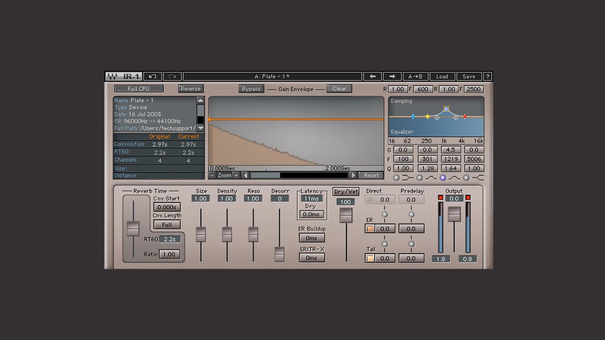Click the Waves logo icon
Screen dimensions: 605x340
tap(112, 76)
